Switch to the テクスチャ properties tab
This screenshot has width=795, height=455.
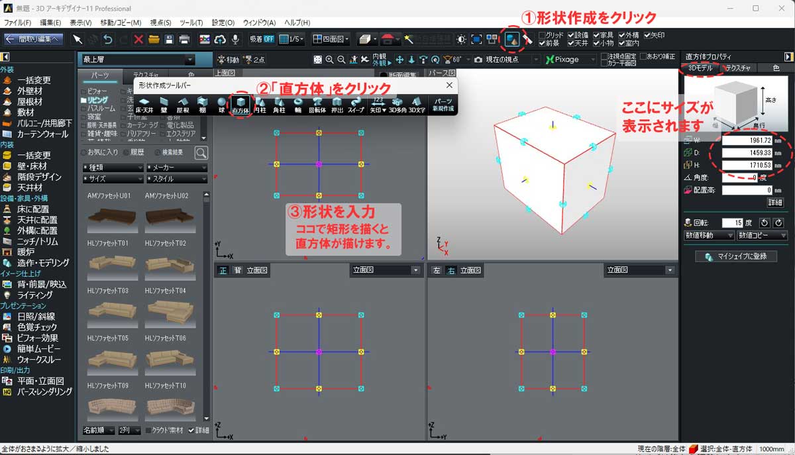[x=738, y=68]
